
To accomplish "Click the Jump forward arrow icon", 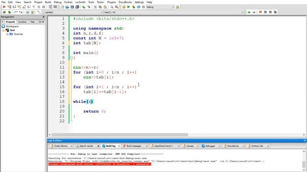I will tap(254, 12).
